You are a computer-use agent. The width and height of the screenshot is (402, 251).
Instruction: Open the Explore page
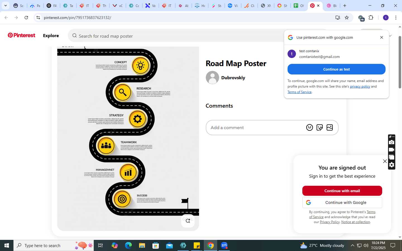[51, 35]
